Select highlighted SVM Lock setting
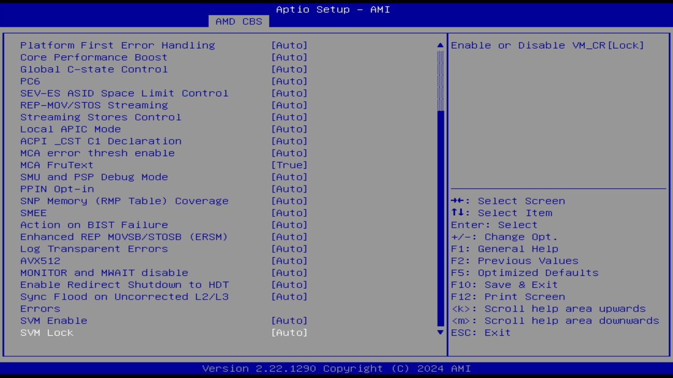This screenshot has height=378, width=673. click(47, 333)
